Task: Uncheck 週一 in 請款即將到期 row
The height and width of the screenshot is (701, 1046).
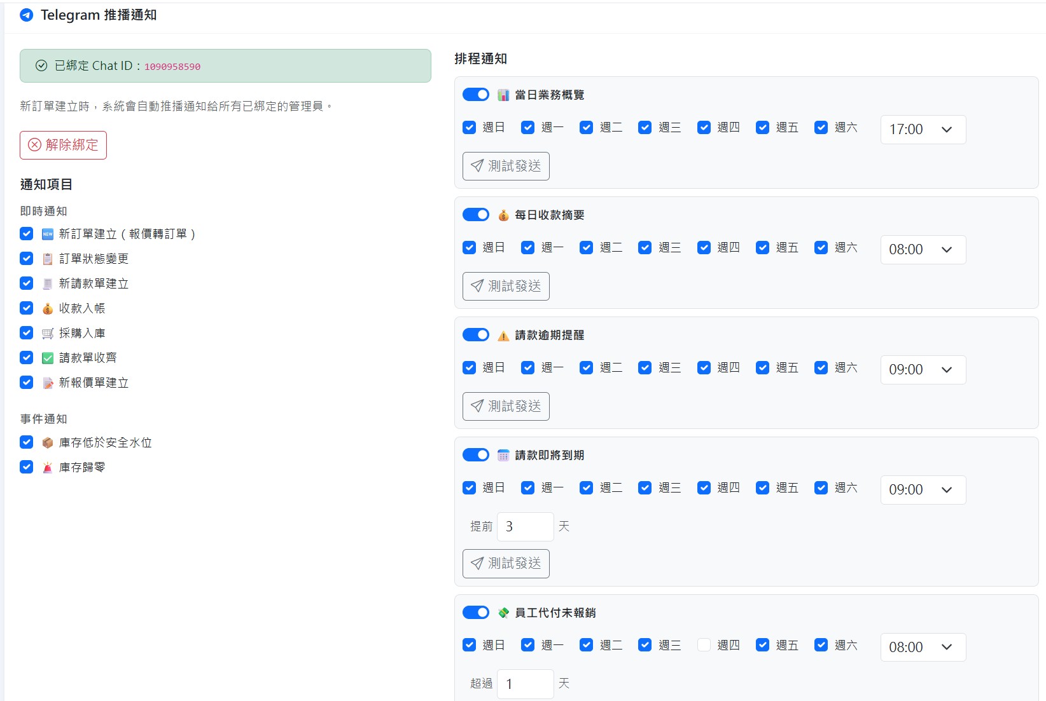Action: click(x=528, y=487)
